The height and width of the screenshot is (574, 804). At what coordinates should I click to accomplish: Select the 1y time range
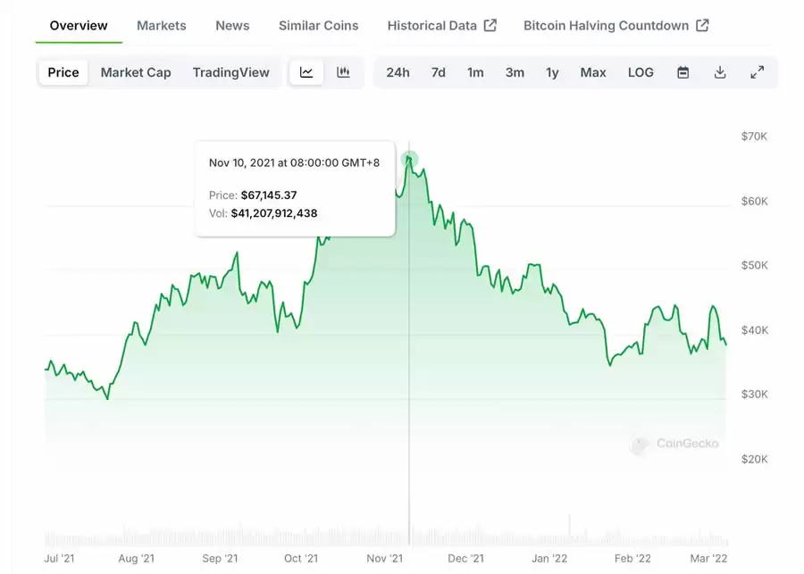click(552, 72)
